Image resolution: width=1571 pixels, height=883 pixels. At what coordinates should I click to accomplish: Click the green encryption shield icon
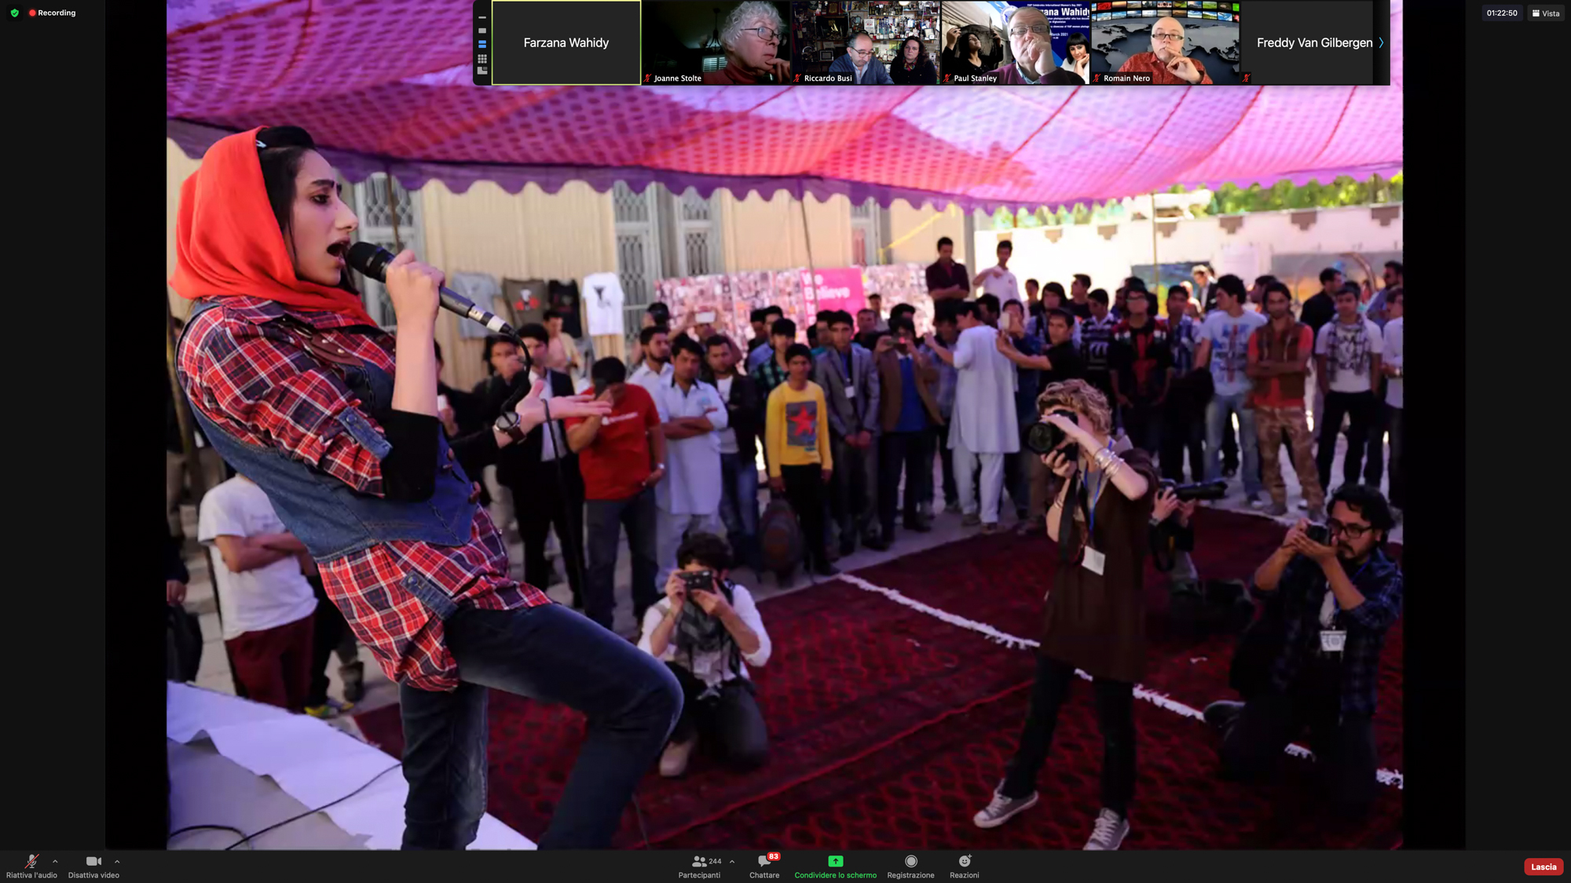(x=14, y=13)
